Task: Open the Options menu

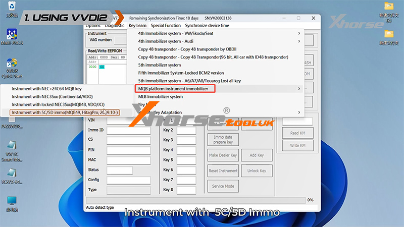Action: coord(93,26)
